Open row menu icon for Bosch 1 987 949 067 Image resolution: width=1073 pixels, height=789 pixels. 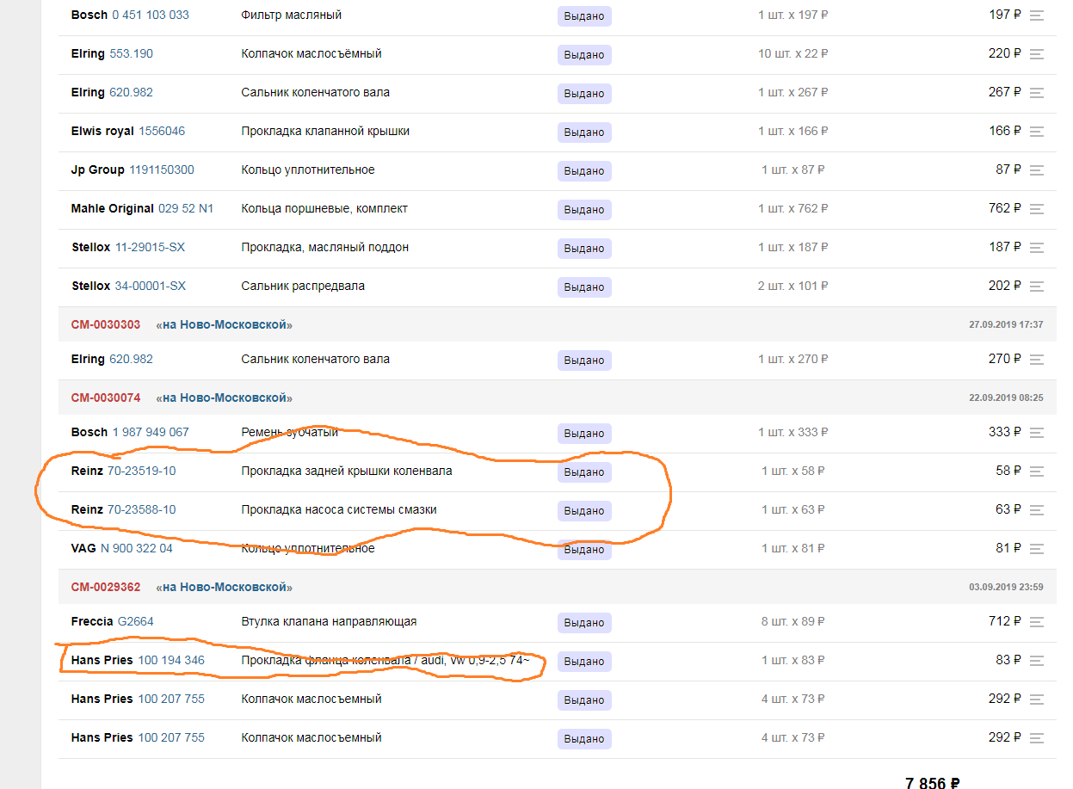(x=1037, y=433)
